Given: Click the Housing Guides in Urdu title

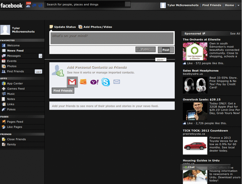Looking at the screenshot, I should pyautogui.click(x=201, y=160).
